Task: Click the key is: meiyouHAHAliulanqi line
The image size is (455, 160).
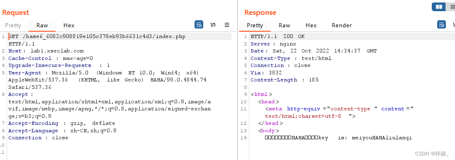Action: tap(338, 138)
